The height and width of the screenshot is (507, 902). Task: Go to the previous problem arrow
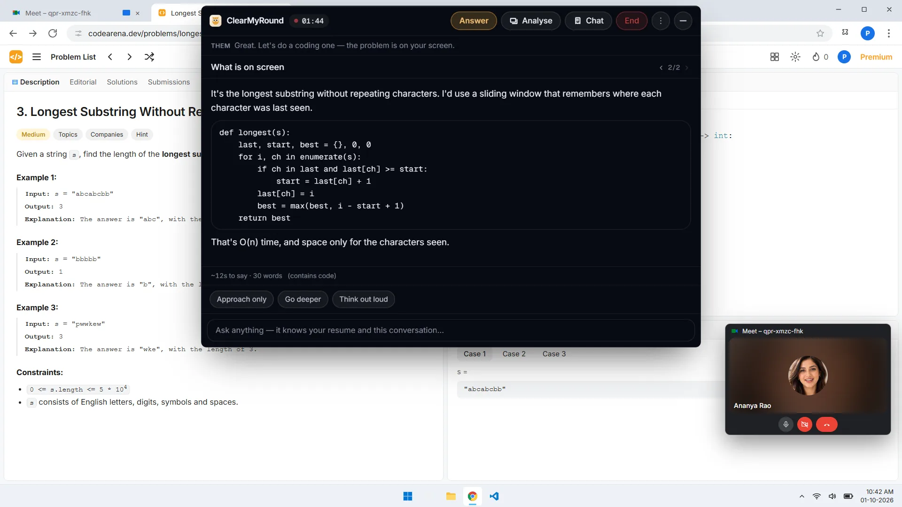click(110, 57)
